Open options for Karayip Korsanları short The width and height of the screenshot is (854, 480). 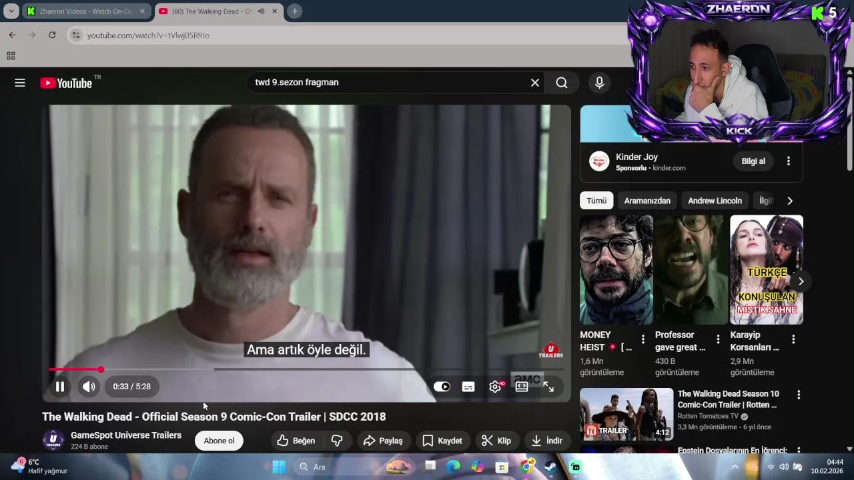point(793,339)
